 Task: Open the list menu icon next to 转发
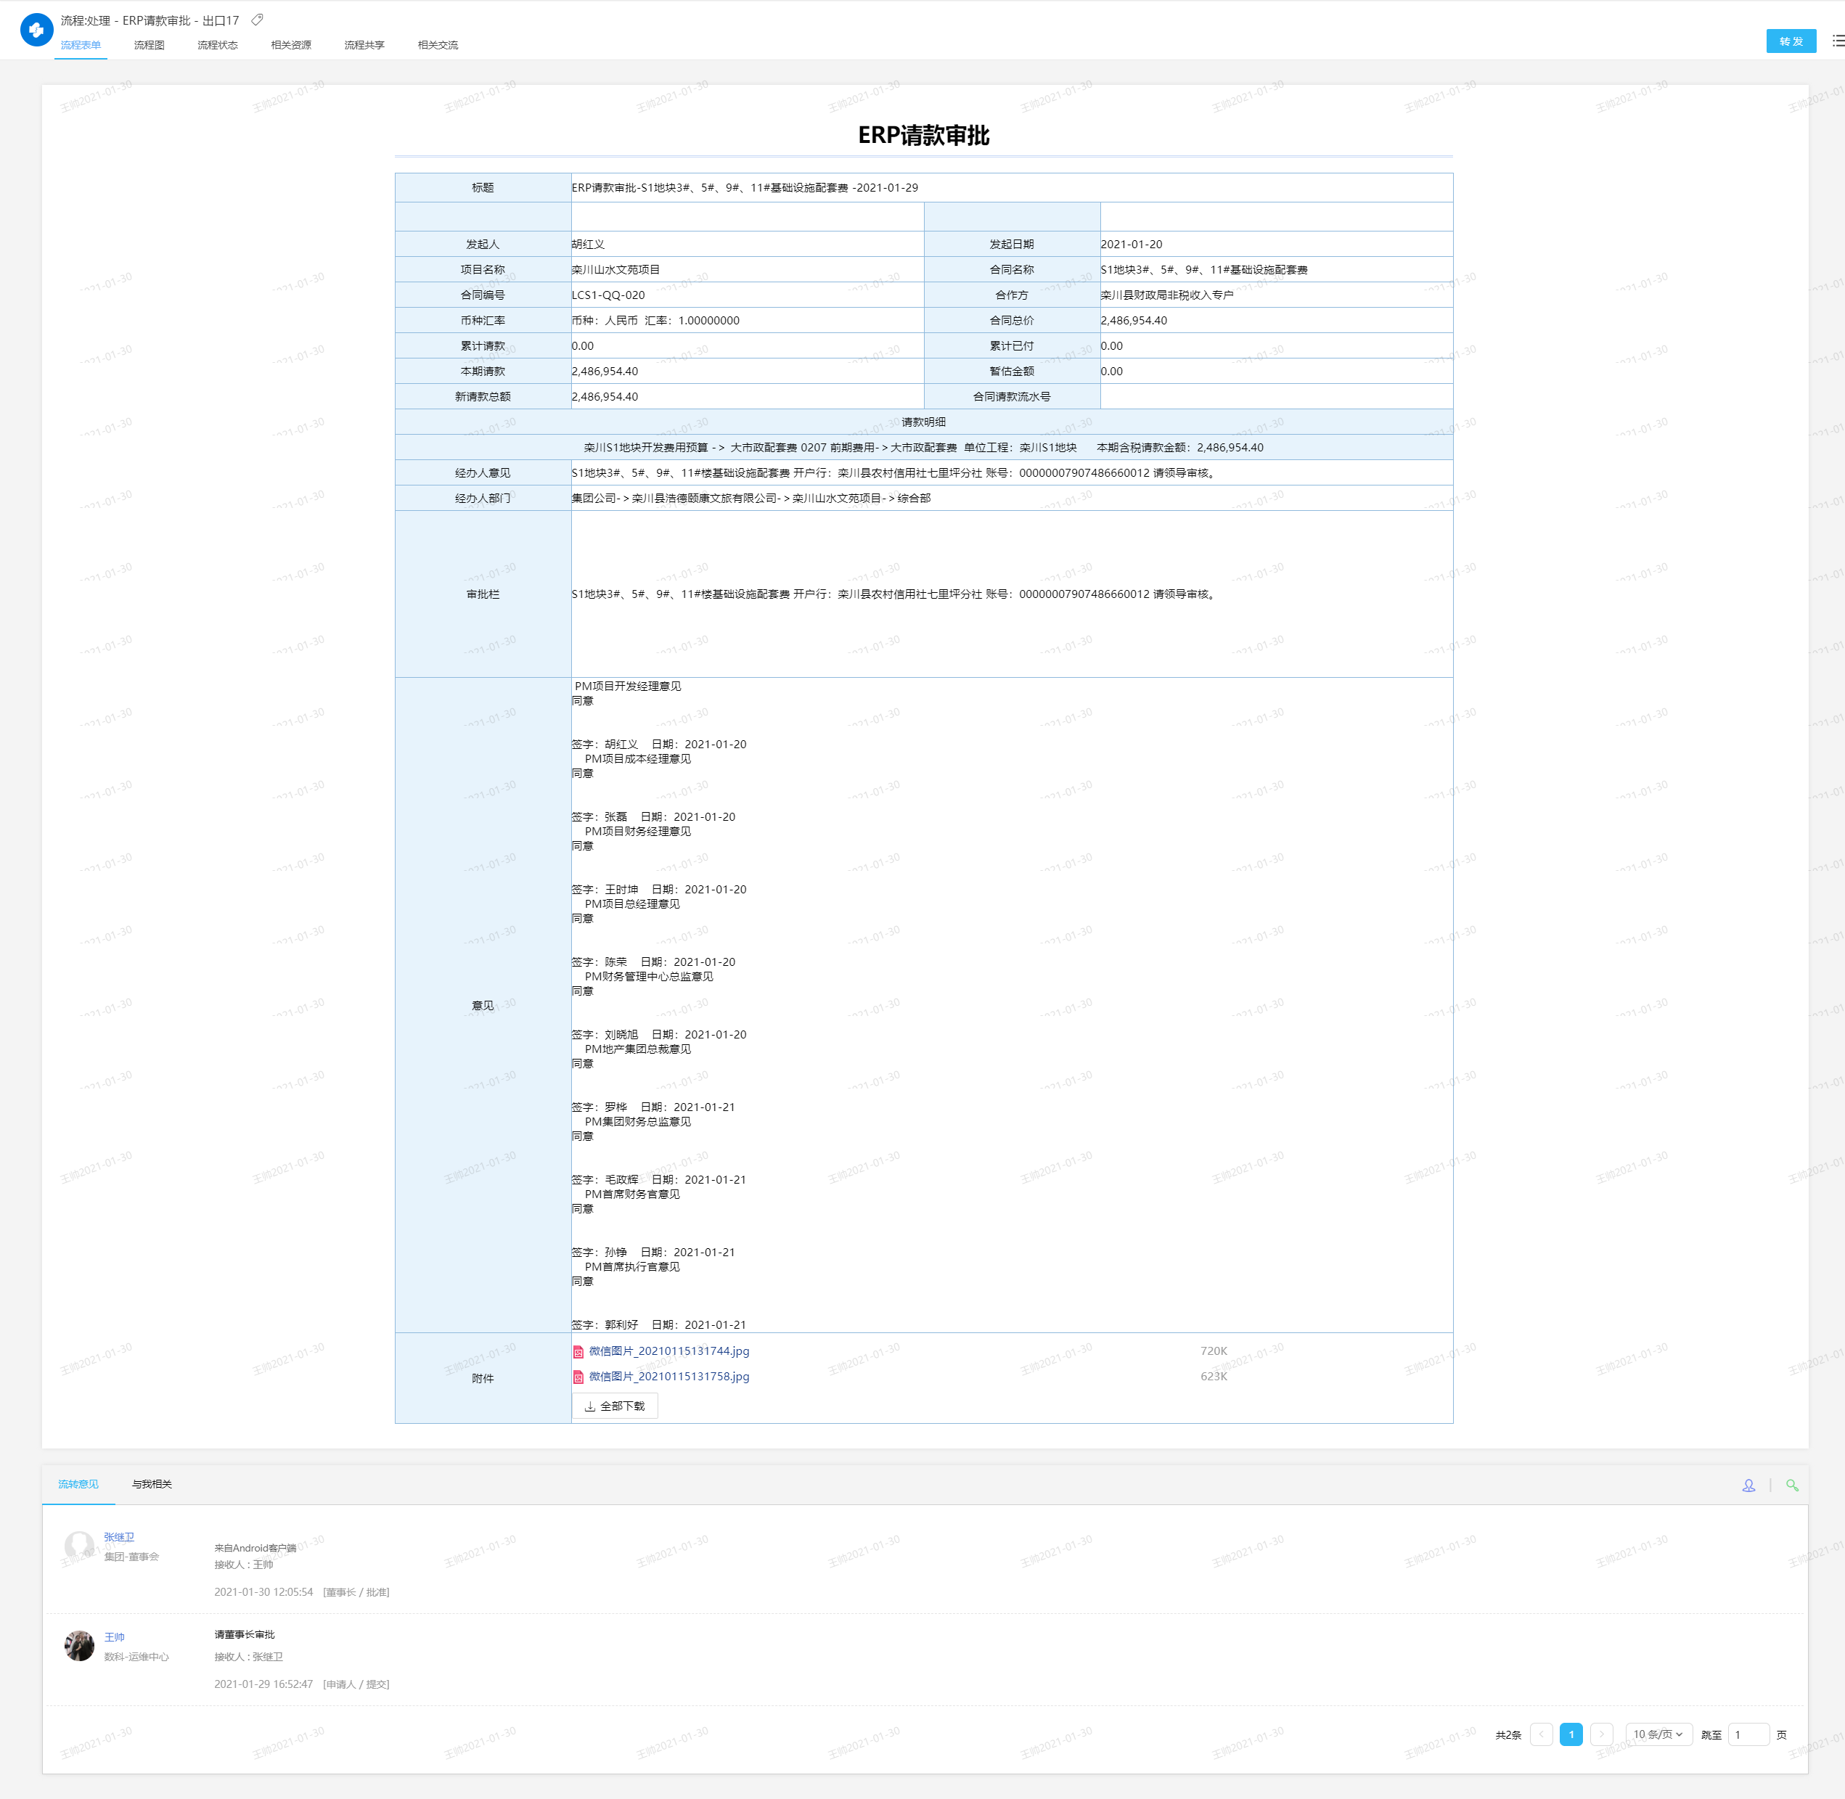click(x=1838, y=41)
